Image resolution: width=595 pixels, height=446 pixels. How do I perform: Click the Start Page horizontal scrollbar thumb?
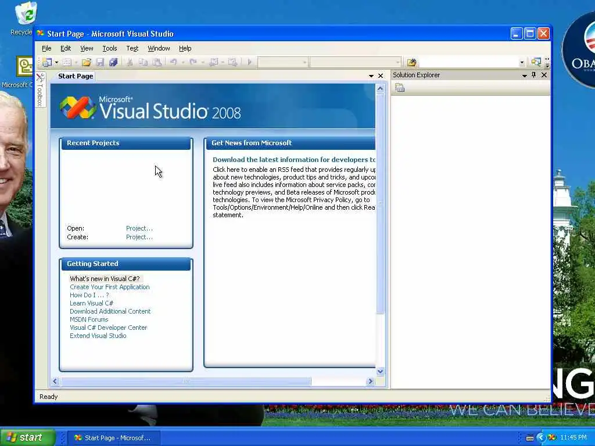click(185, 381)
